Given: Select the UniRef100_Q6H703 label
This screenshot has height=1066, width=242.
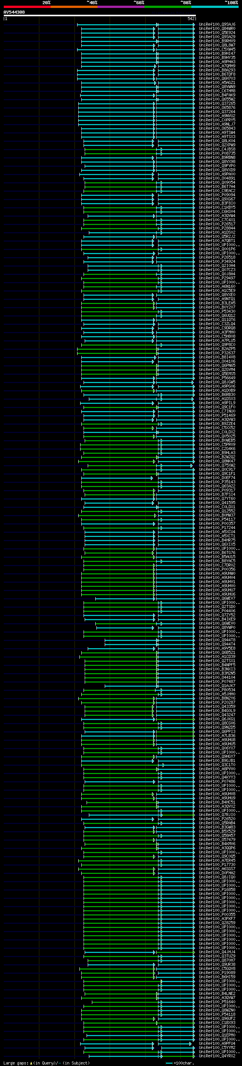Looking at the screenshot, I should click(217, 78).
